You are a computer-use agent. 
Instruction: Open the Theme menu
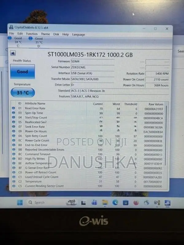coord(45,34)
